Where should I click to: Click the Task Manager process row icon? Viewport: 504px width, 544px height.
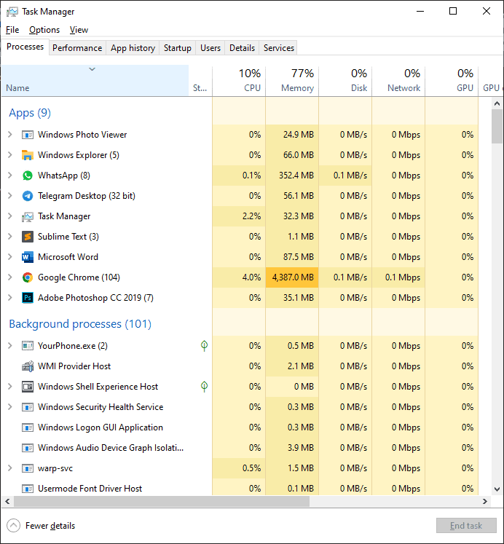click(x=28, y=216)
